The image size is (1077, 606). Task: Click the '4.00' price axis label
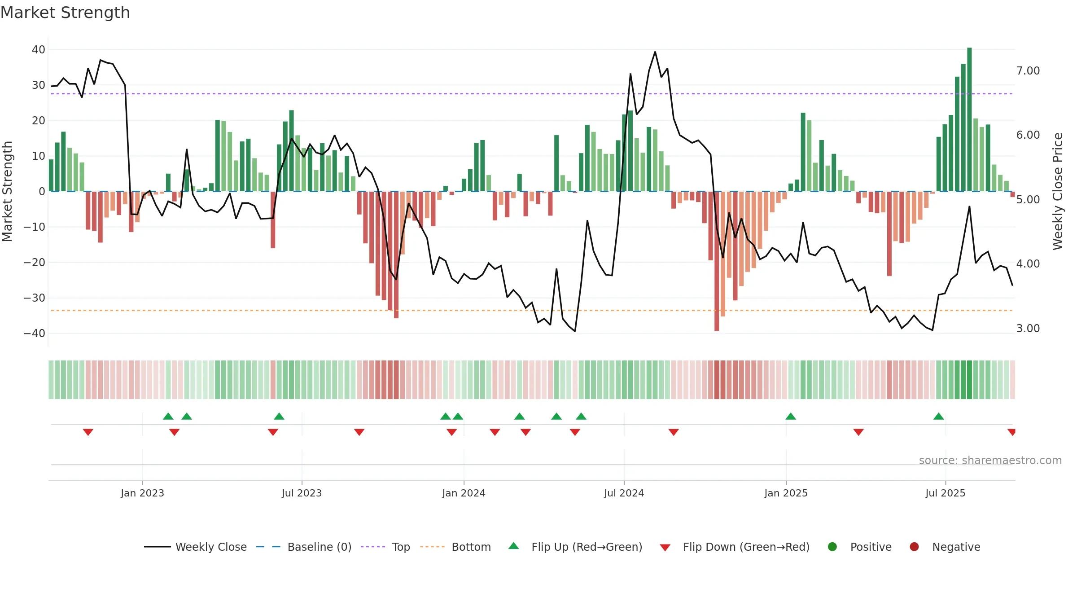pyautogui.click(x=1028, y=264)
